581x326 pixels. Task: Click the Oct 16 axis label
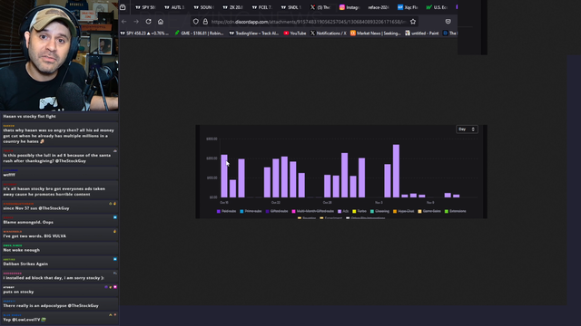224,203
